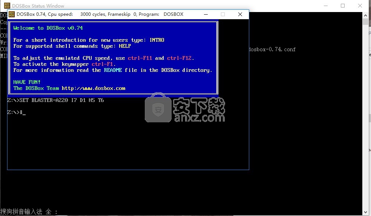
Task: Maximize the DOSBox Status Window
Action: coord(343,6)
